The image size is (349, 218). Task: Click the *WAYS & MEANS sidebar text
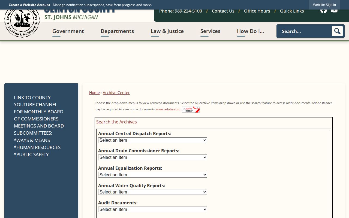point(32,140)
